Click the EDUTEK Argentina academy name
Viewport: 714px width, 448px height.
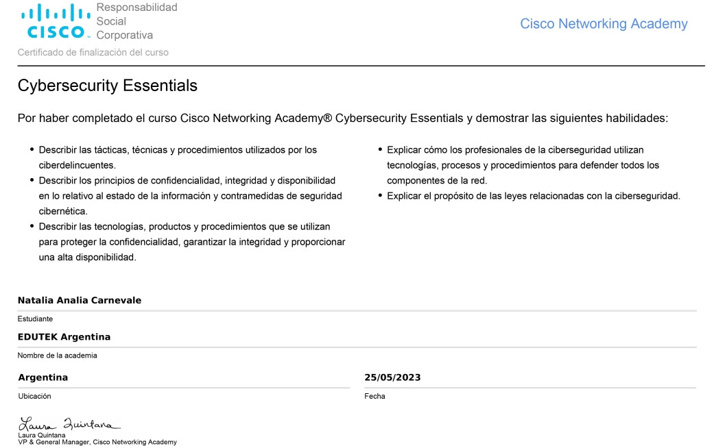click(64, 337)
